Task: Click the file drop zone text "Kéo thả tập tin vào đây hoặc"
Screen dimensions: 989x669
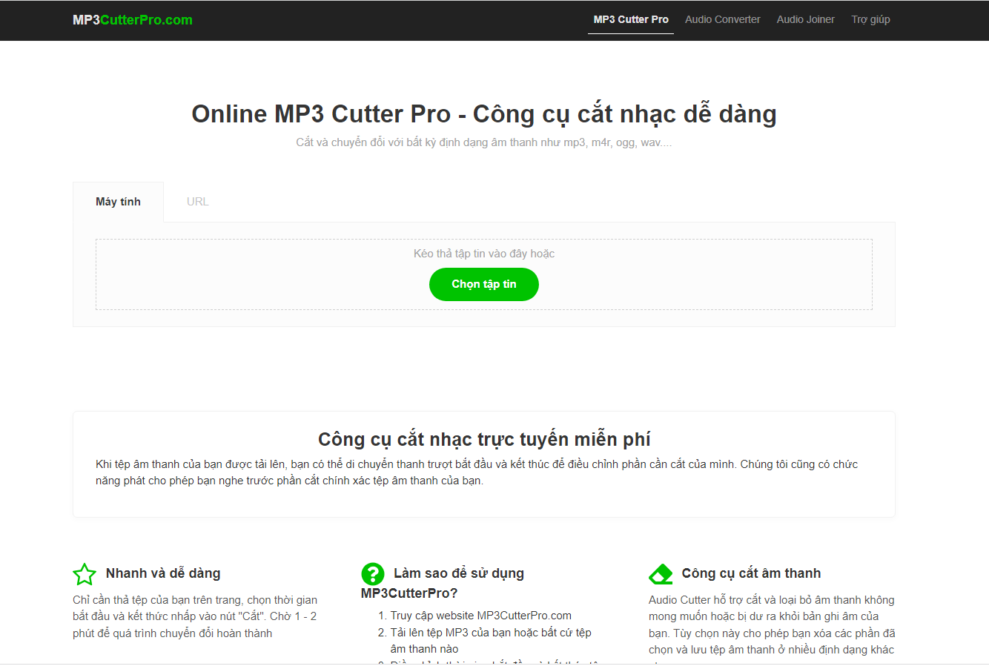Action: click(484, 254)
